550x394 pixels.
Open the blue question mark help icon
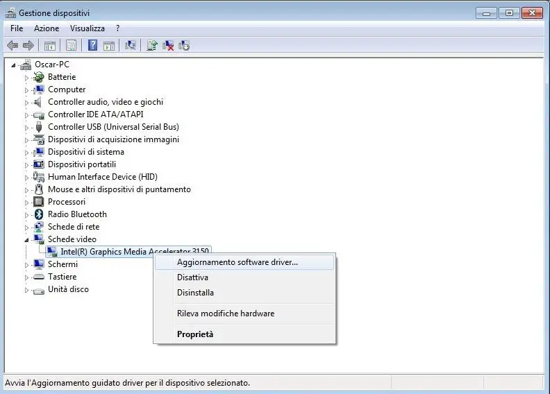(x=92, y=45)
